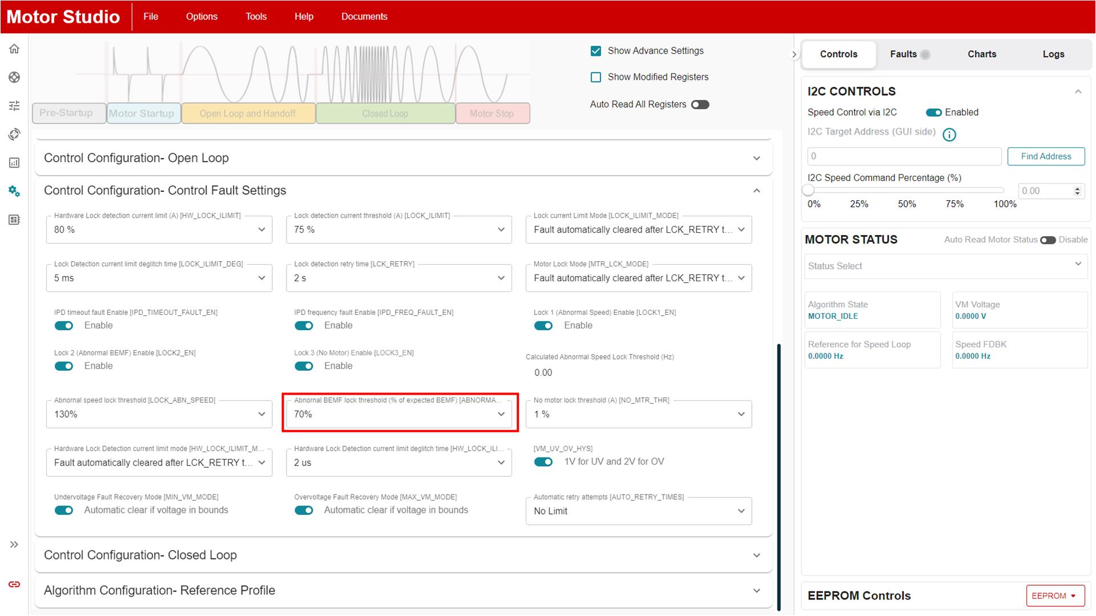Image resolution: width=1096 pixels, height=616 pixels.
Task: Click the gears configuration sidebar icon
Action: pos(14,191)
